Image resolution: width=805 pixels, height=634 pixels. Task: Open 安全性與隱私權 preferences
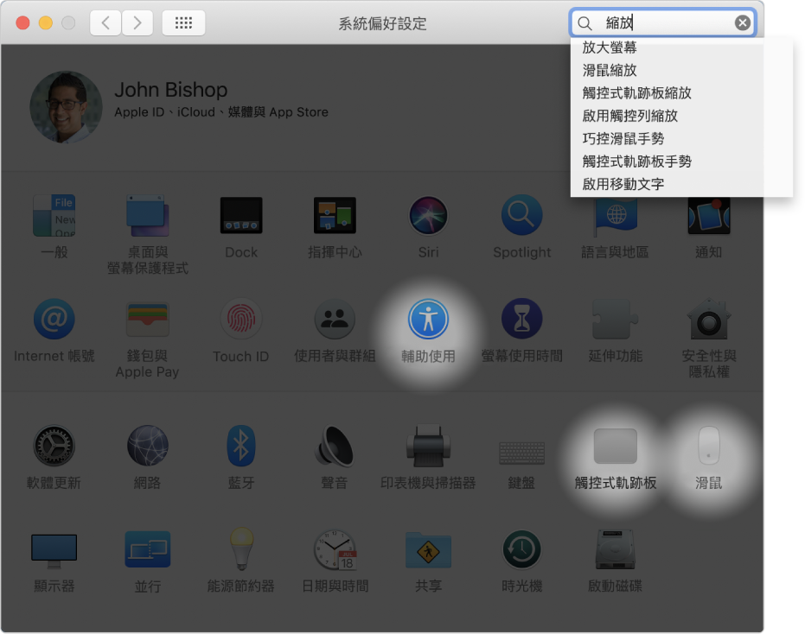[x=708, y=319]
